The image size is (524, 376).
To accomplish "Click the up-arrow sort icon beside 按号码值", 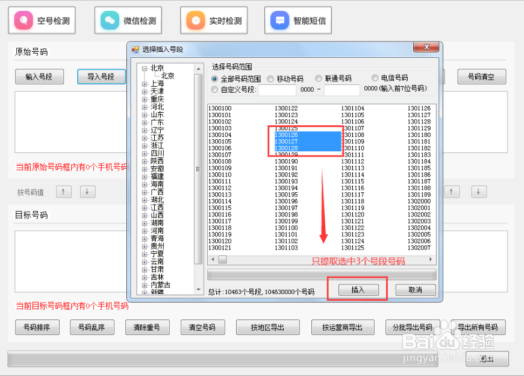I will pyautogui.click(x=64, y=192).
